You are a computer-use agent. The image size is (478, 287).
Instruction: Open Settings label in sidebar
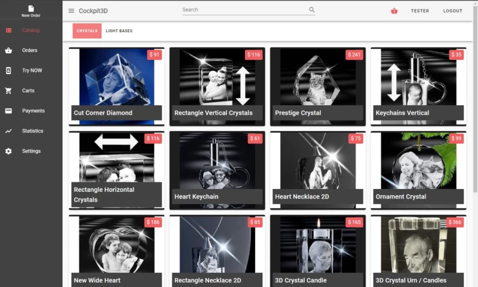31,151
